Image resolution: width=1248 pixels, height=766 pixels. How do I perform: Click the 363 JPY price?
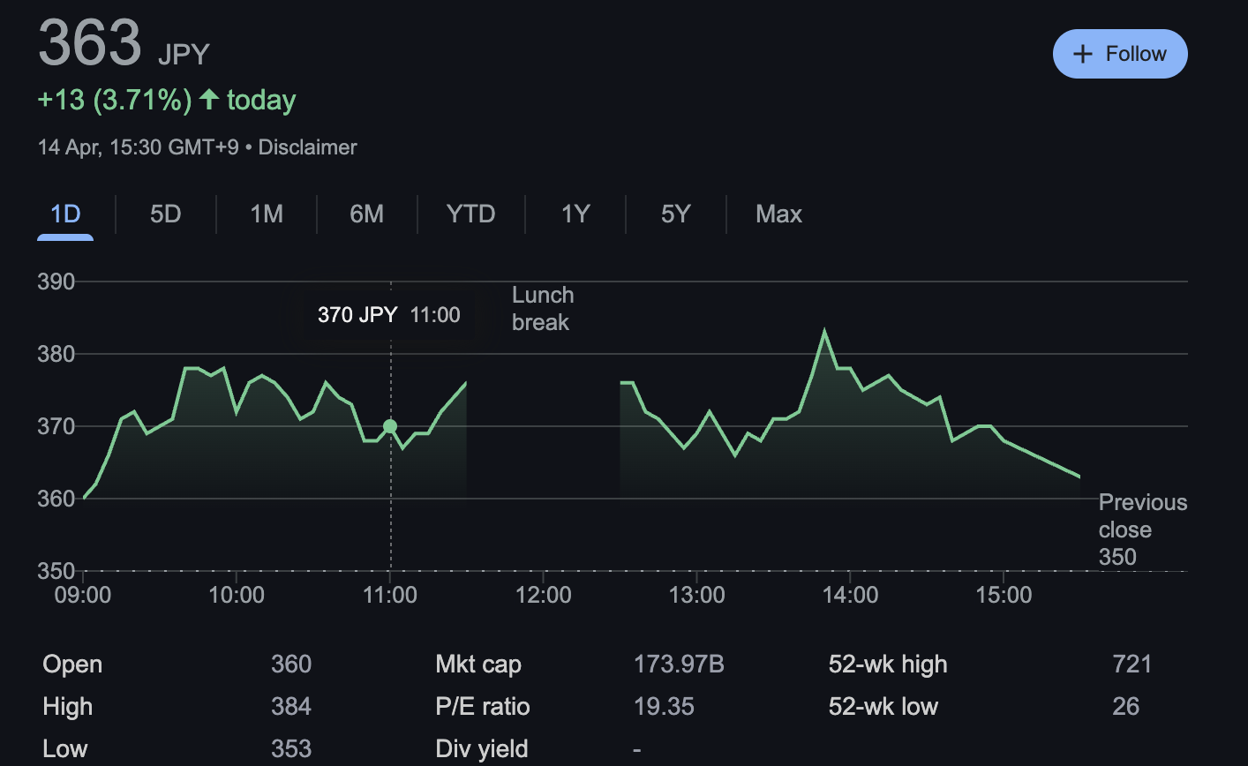[124, 42]
